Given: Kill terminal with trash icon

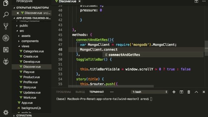Looking at the screenshot, I should (x=189, y=92).
